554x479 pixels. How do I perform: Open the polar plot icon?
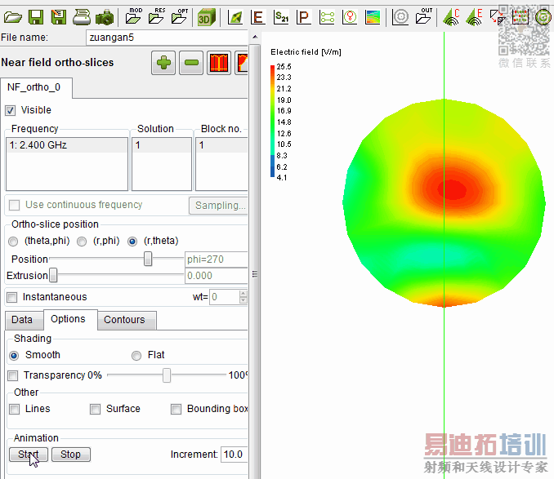coord(350,17)
